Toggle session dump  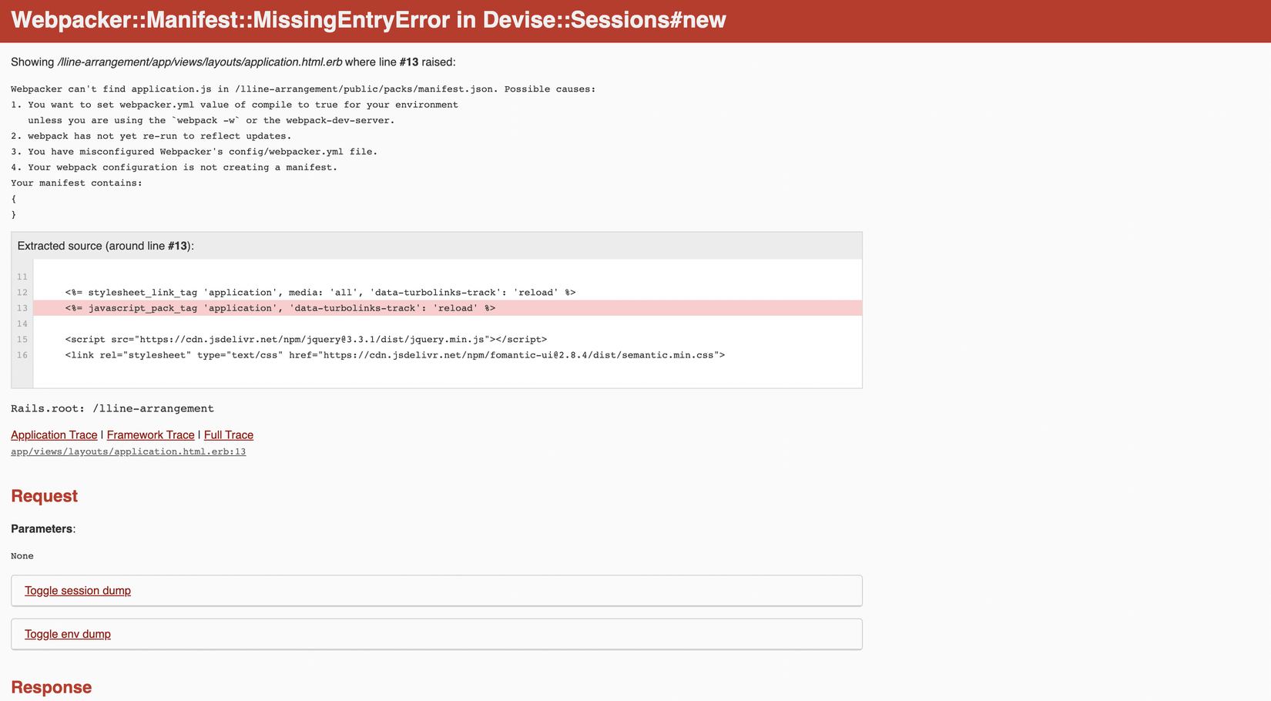pos(78,591)
